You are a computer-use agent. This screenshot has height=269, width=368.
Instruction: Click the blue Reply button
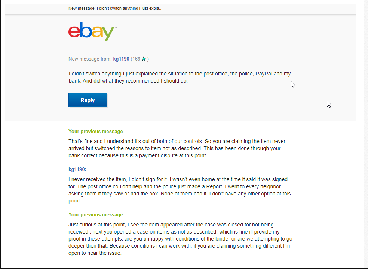(x=88, y=100)
